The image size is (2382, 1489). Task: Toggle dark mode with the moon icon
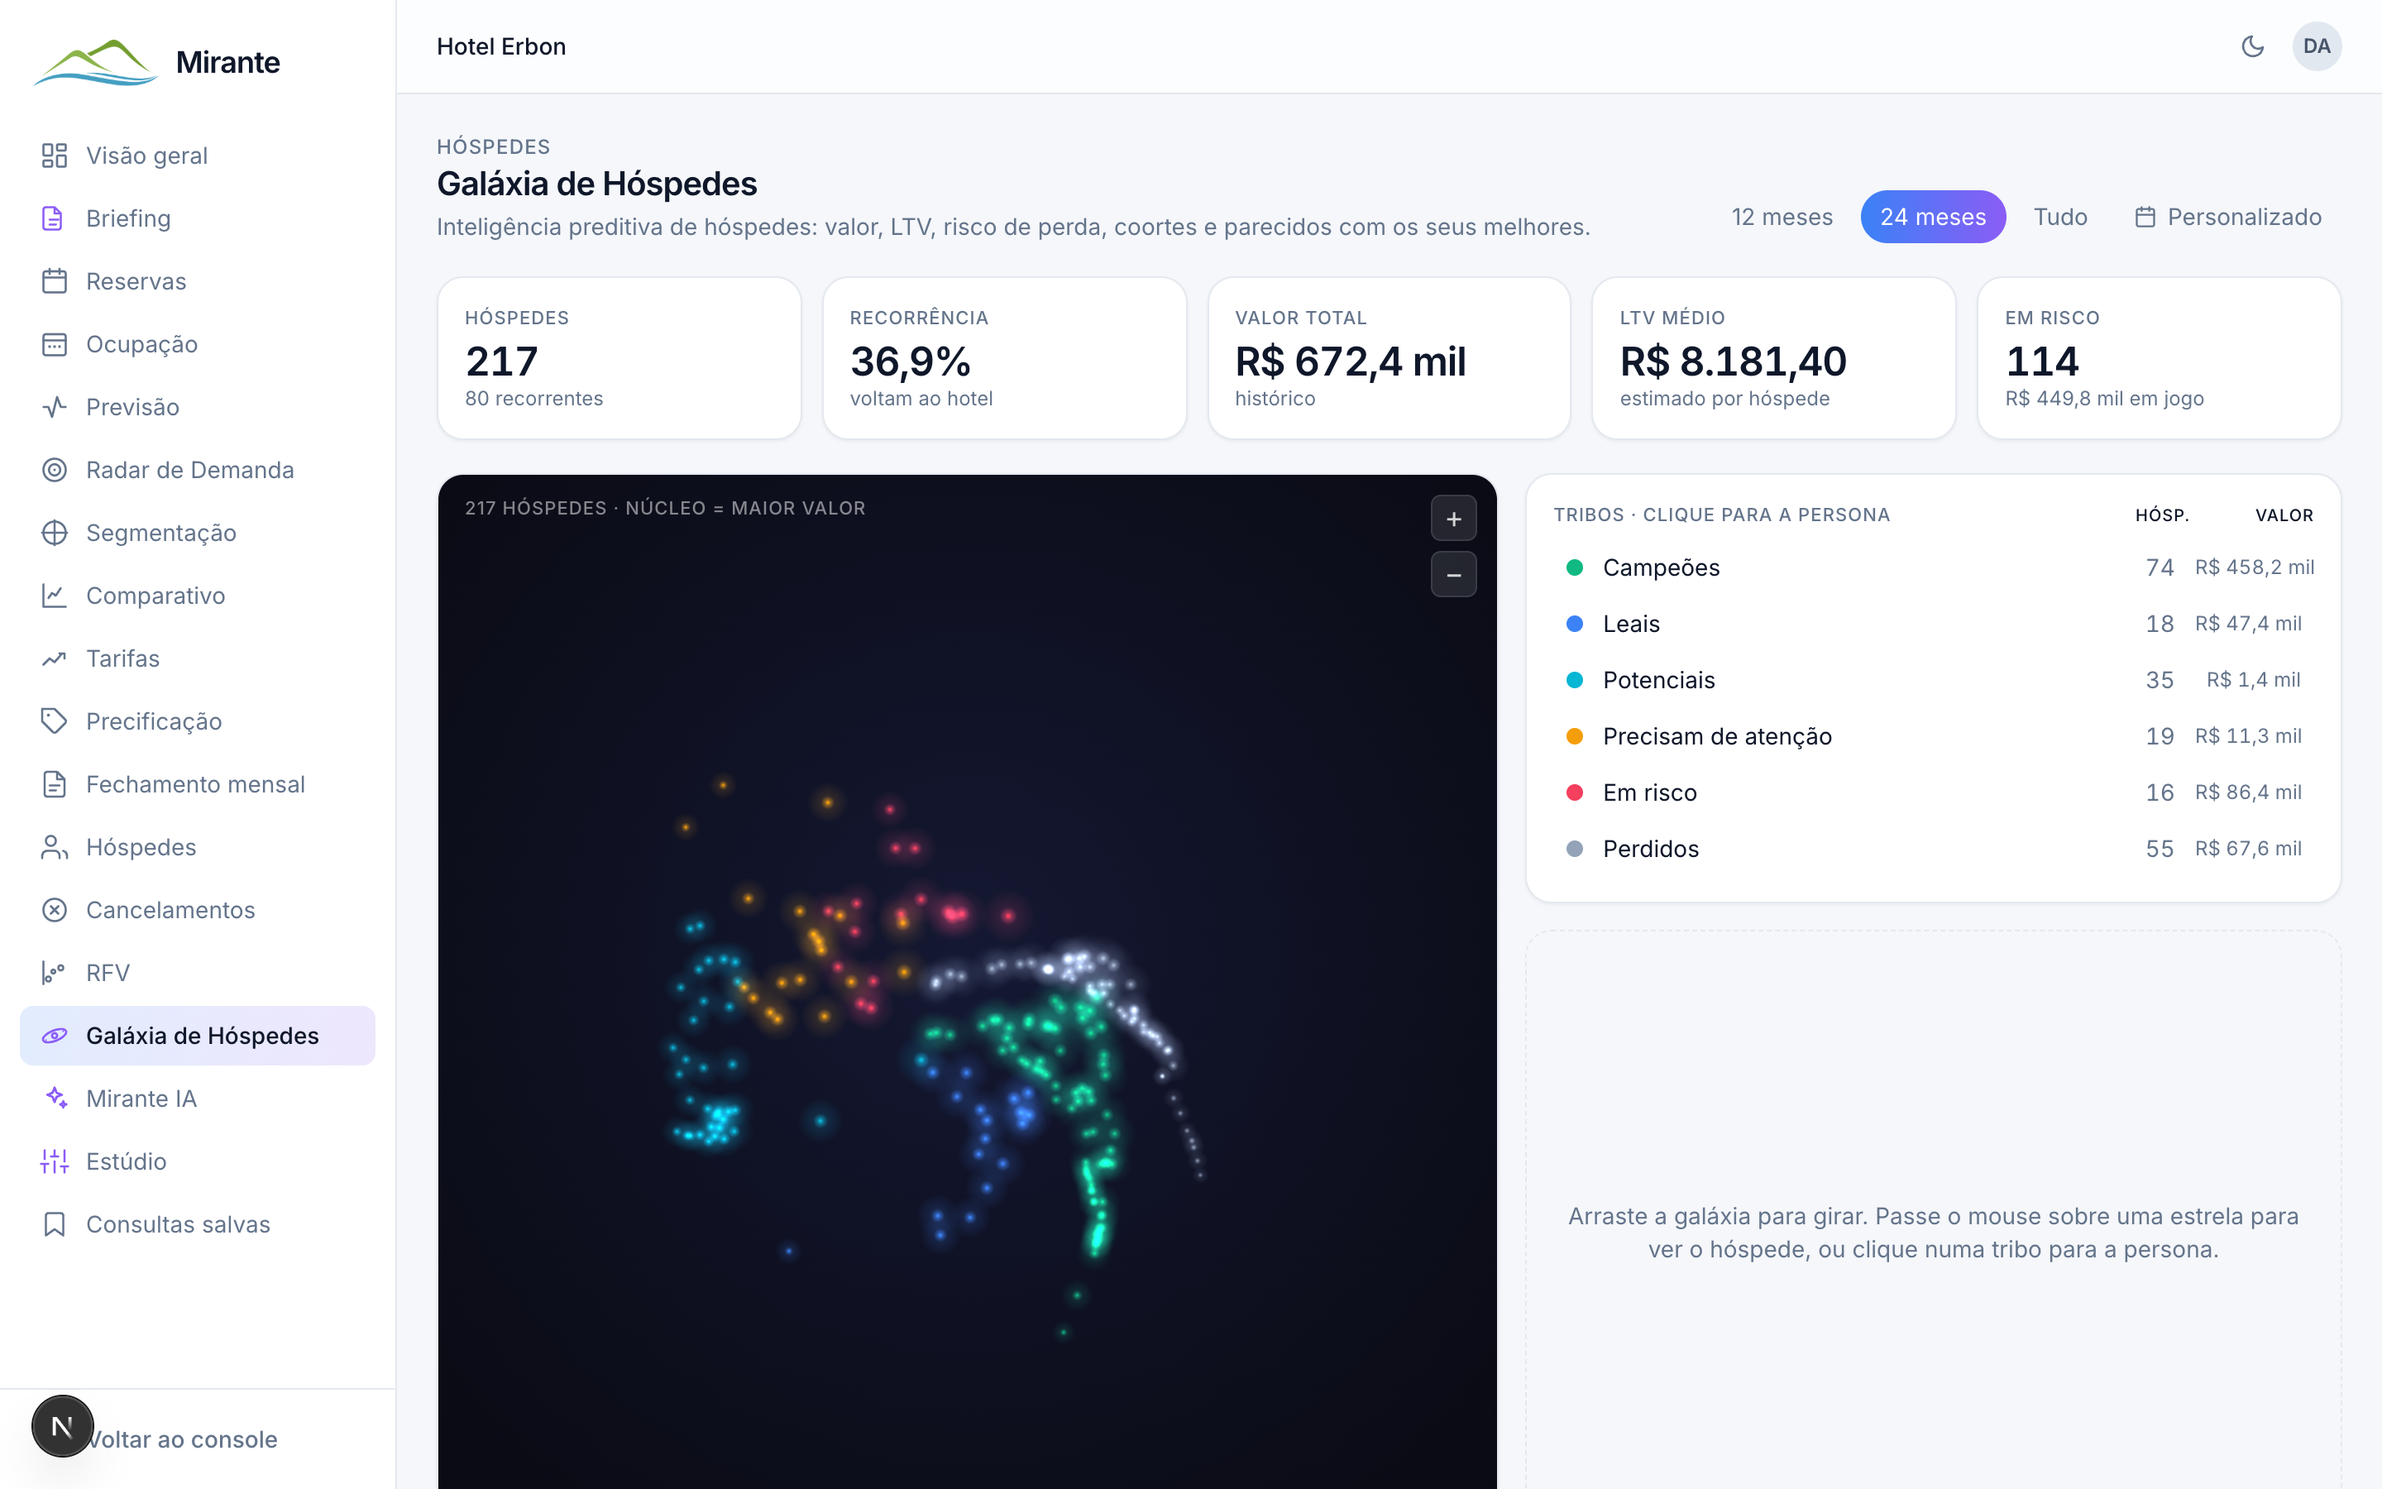click(2252, 46)
